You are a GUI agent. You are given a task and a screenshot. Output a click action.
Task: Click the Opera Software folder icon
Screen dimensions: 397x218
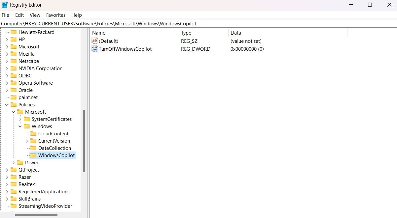(x=14, y=83)
